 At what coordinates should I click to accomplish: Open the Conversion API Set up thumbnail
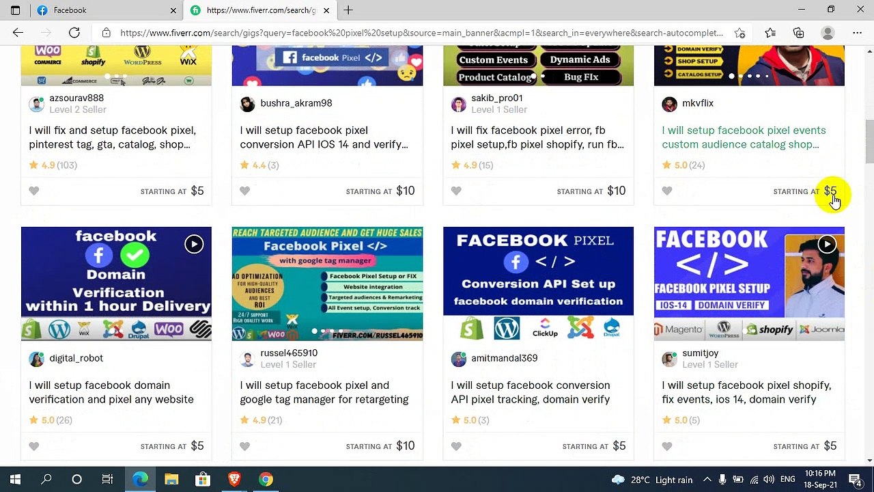point(538,284)
